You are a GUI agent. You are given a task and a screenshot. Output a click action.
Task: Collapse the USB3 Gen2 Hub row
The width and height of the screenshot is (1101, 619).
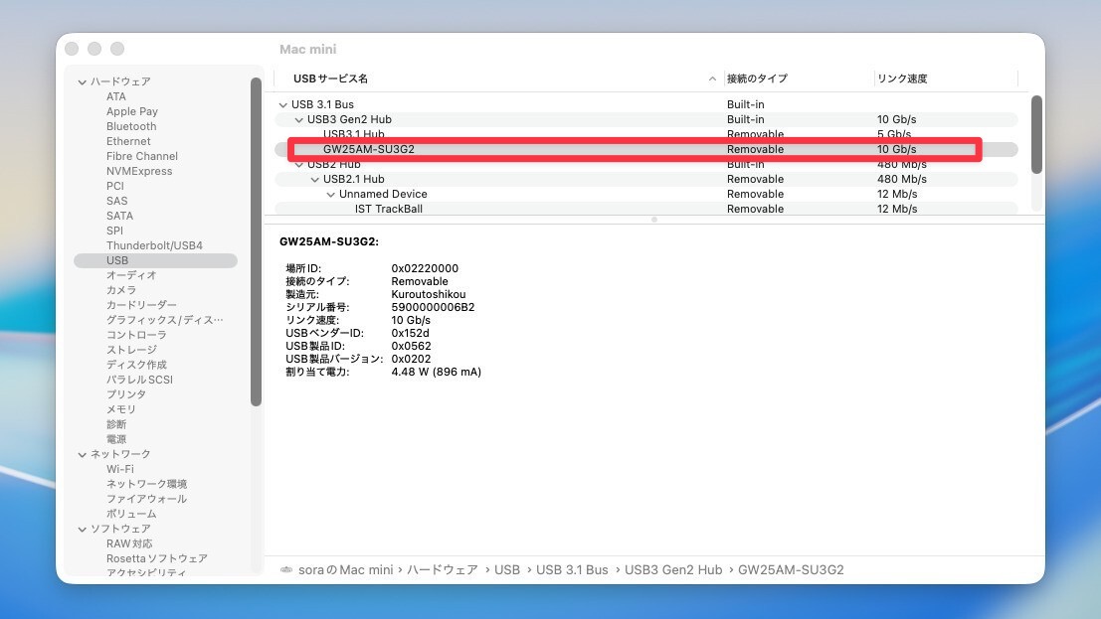point(299,120)
